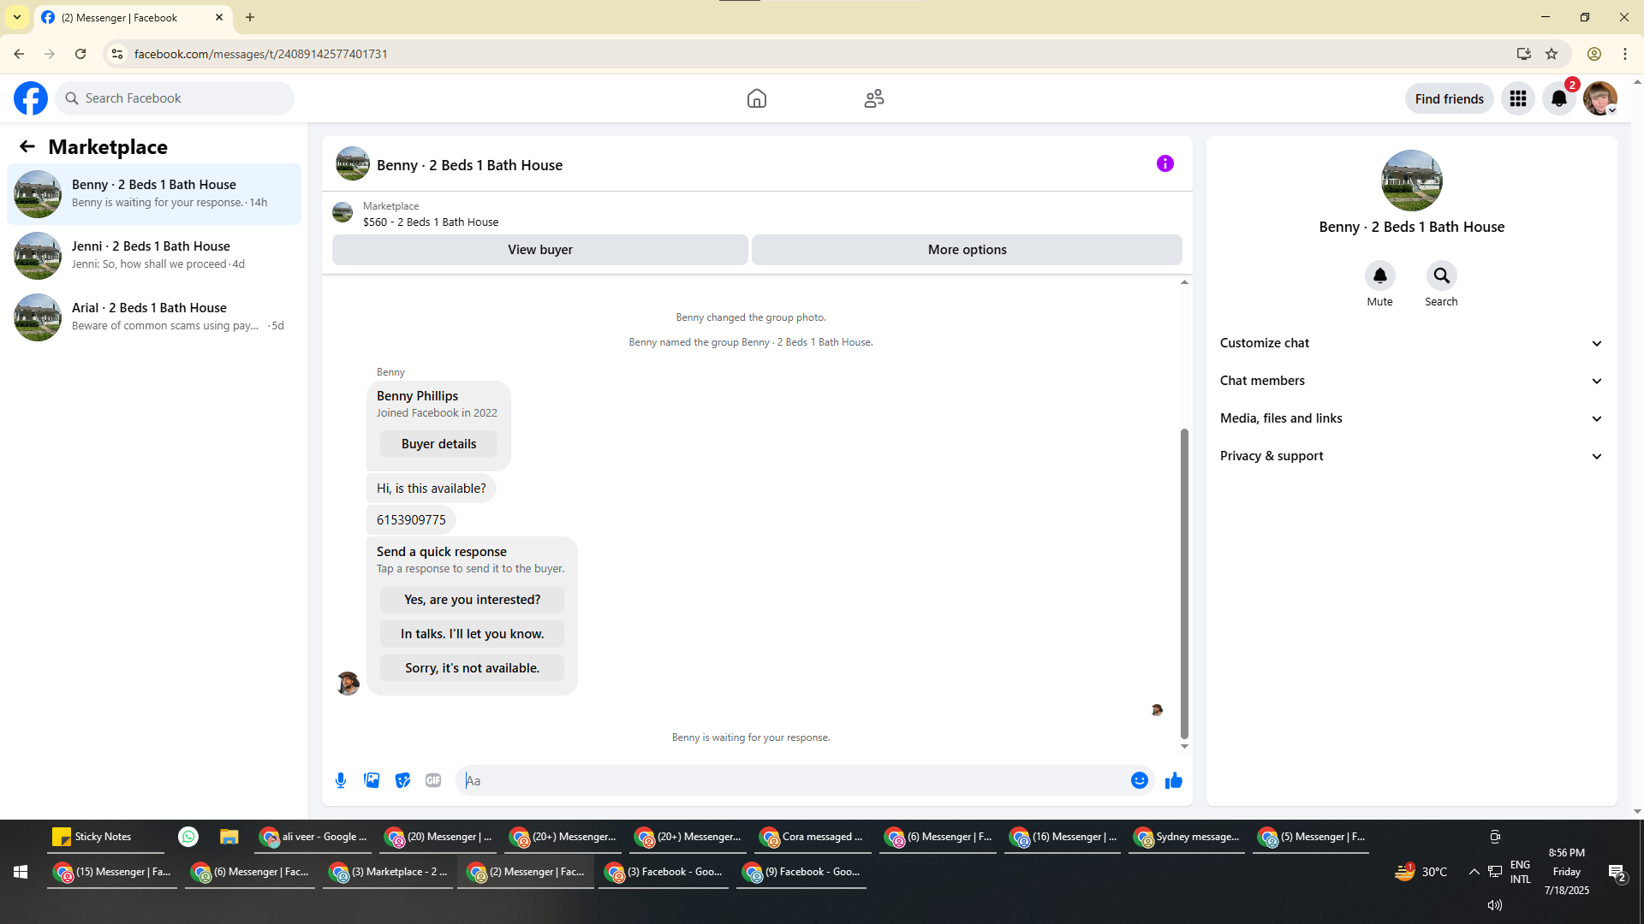Screen dimensions: 1644x924
Task: Click the chat message scrollbar
Action: pyautogui.click(x=1184, y=582)
